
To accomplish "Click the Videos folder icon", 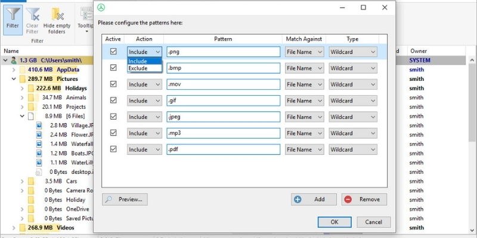I will (x=24, y=228).
